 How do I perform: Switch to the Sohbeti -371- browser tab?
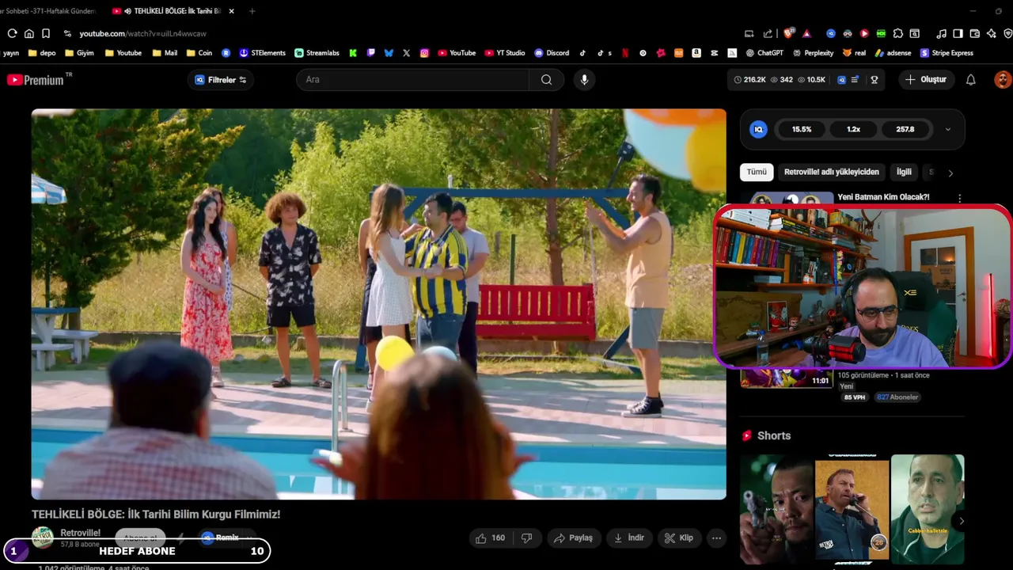pyautogui.click(x=49, y=11)
